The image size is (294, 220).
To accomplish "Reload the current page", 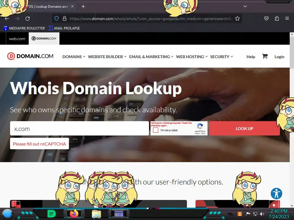I will (28, 19).
